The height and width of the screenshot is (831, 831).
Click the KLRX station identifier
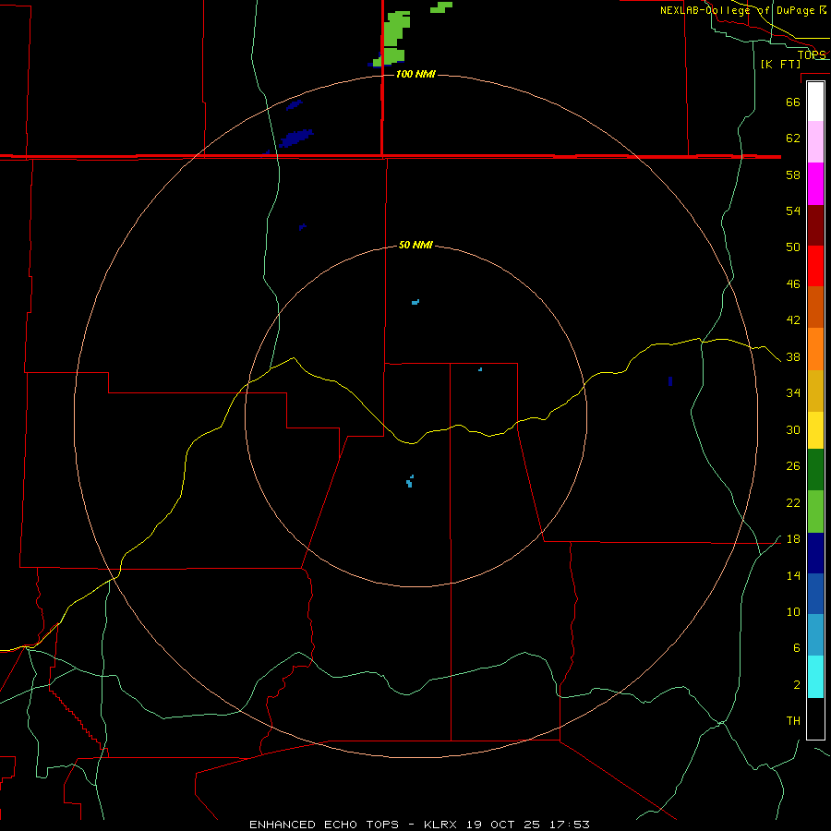pos(442,825)
